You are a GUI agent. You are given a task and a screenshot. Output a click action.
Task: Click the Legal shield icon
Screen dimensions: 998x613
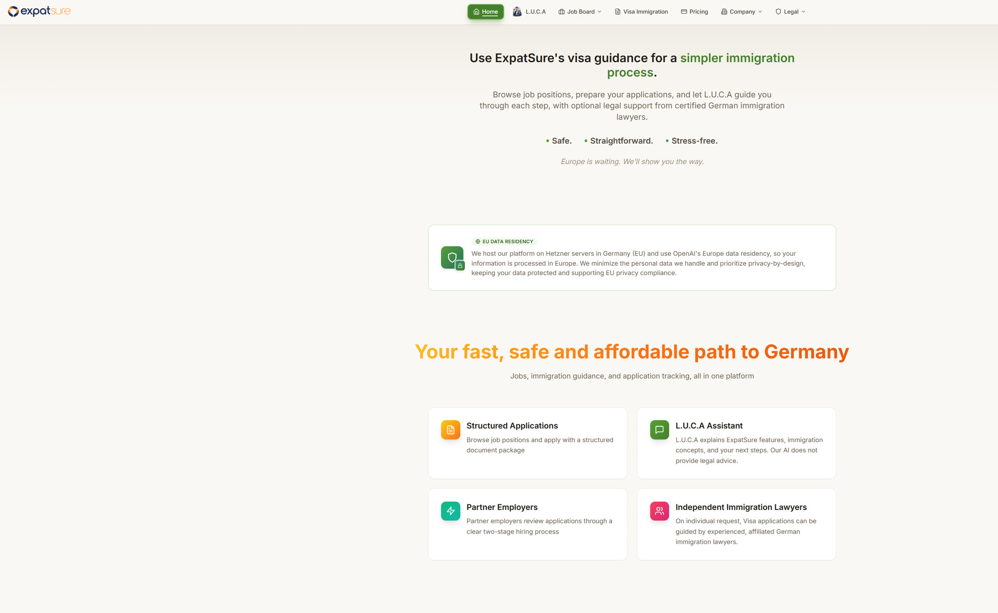[x=778, y=12]
